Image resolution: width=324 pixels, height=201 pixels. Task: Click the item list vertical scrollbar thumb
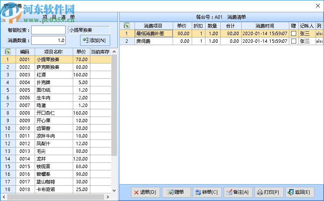114,105
